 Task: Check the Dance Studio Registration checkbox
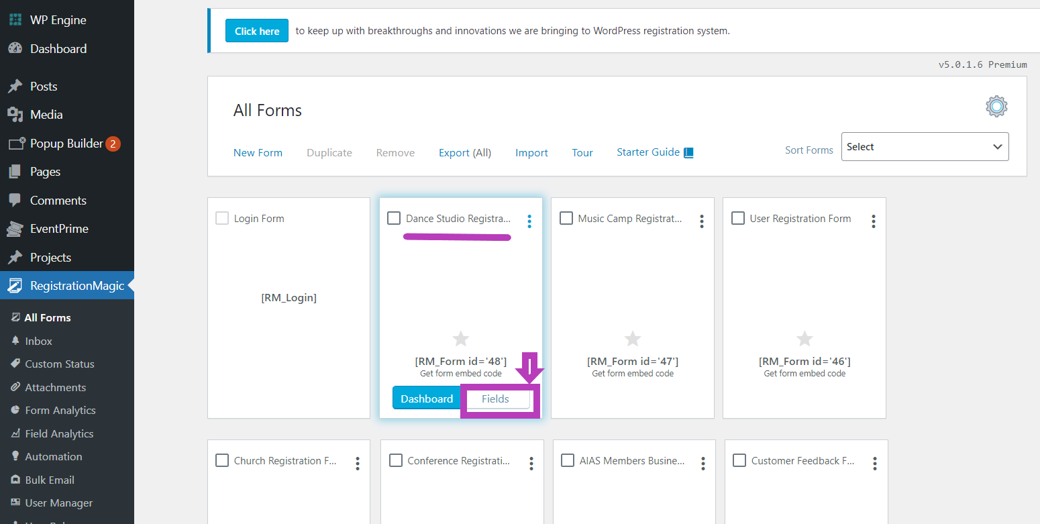click(x=394, y=219)
